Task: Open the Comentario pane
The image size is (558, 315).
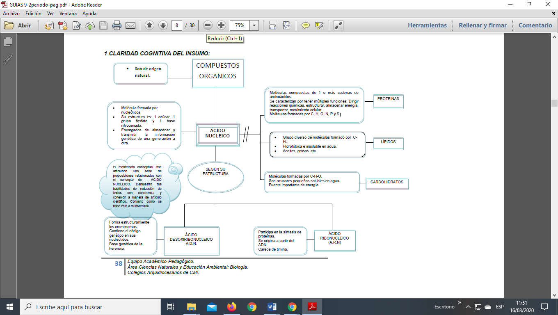Action: coord(535,25)
